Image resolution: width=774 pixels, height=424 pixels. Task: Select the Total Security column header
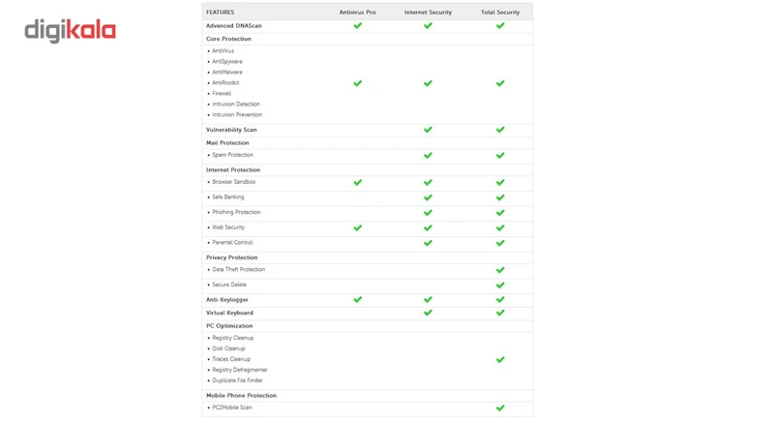(500, 13)
